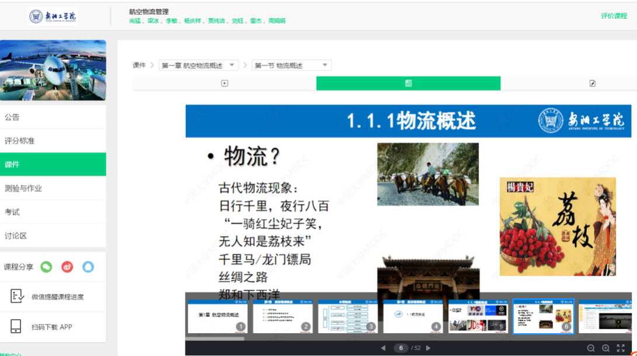Click the slide page number input field
The image size is (637, 356).
(401, 348)
